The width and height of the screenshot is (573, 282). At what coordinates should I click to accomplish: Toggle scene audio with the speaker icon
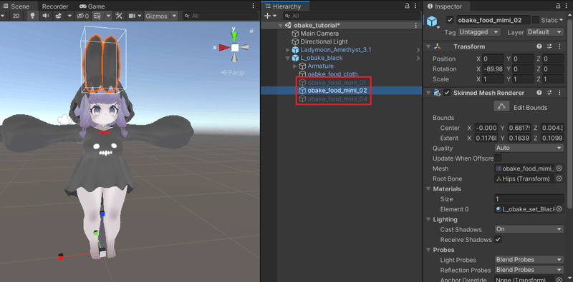[45, 16]
